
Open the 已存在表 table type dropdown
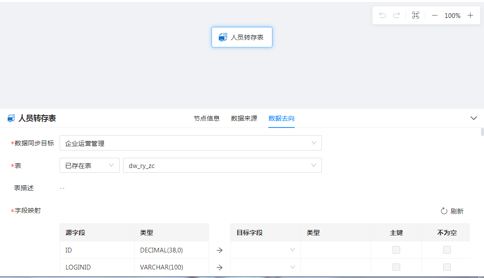pyautogui.click(x=89, y=165)
